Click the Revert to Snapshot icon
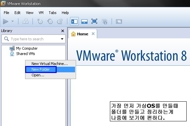Viewport: 190px width, 126px height. [50, 21]
